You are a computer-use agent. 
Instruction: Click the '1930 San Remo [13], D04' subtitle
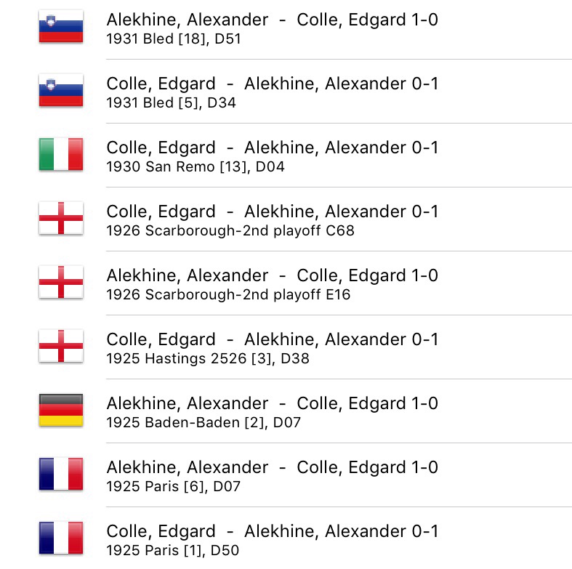196,167
